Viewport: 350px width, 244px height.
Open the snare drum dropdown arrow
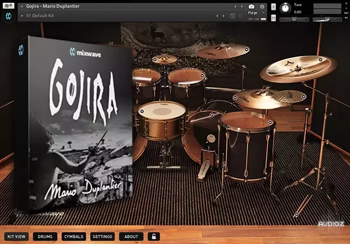142,111
